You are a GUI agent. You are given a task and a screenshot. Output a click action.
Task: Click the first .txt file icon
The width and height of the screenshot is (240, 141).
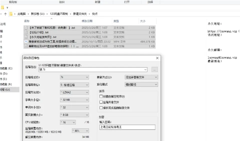26,28
